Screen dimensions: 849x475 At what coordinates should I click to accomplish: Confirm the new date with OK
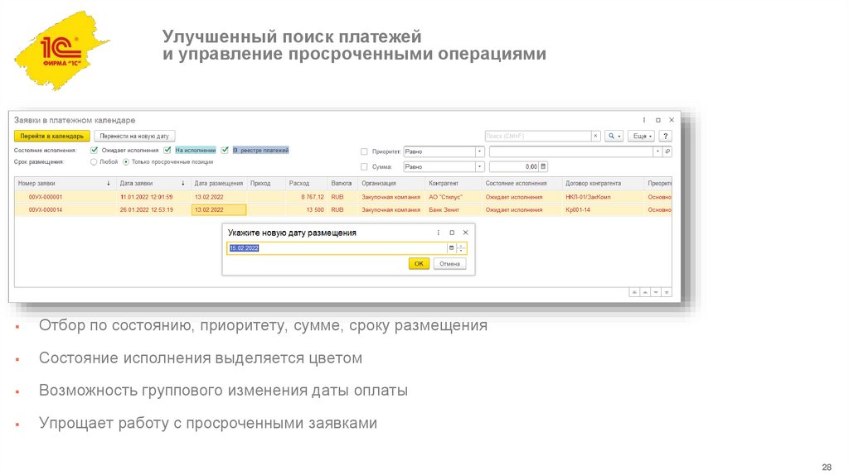(x=419, y=264)
